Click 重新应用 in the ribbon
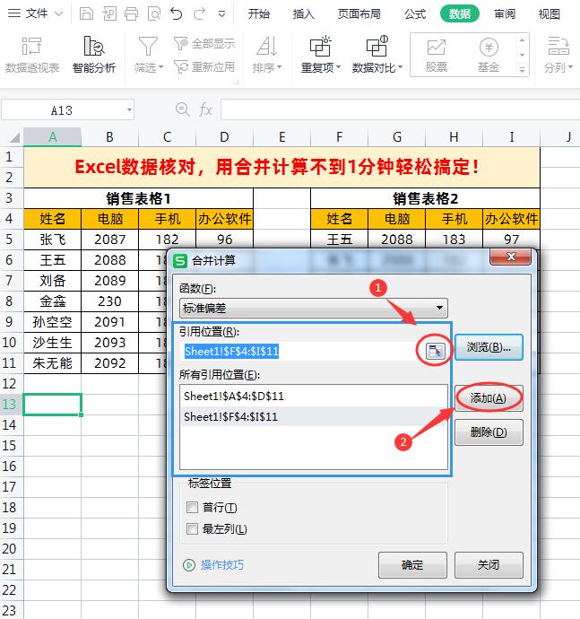This screenshot has height=619, width=580. coord(204,67)
